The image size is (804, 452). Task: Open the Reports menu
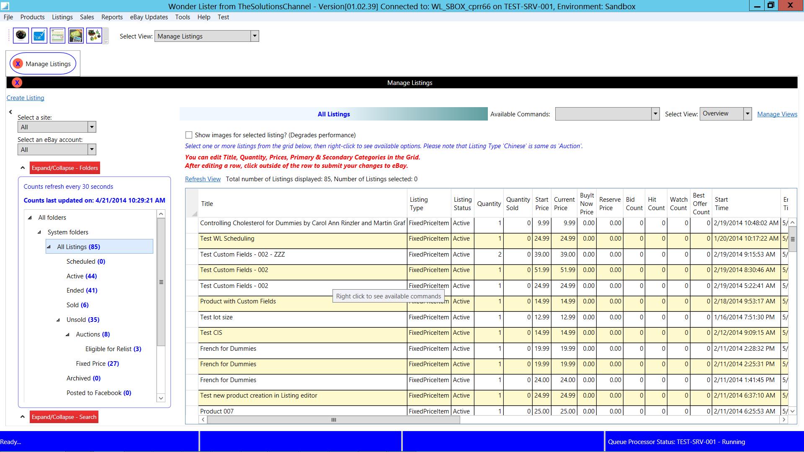click(112, 17)
